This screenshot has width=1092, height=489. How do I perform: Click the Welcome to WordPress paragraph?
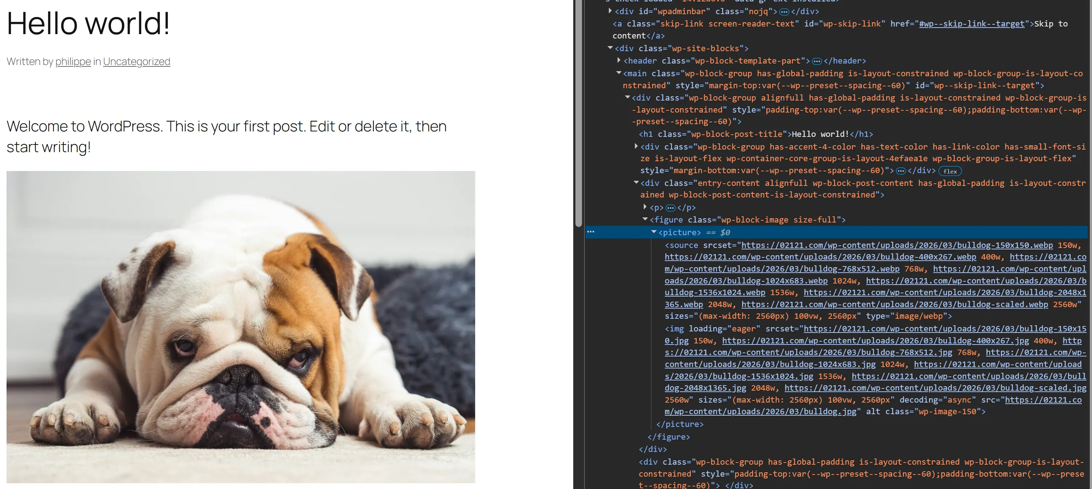tap(226, 136)
